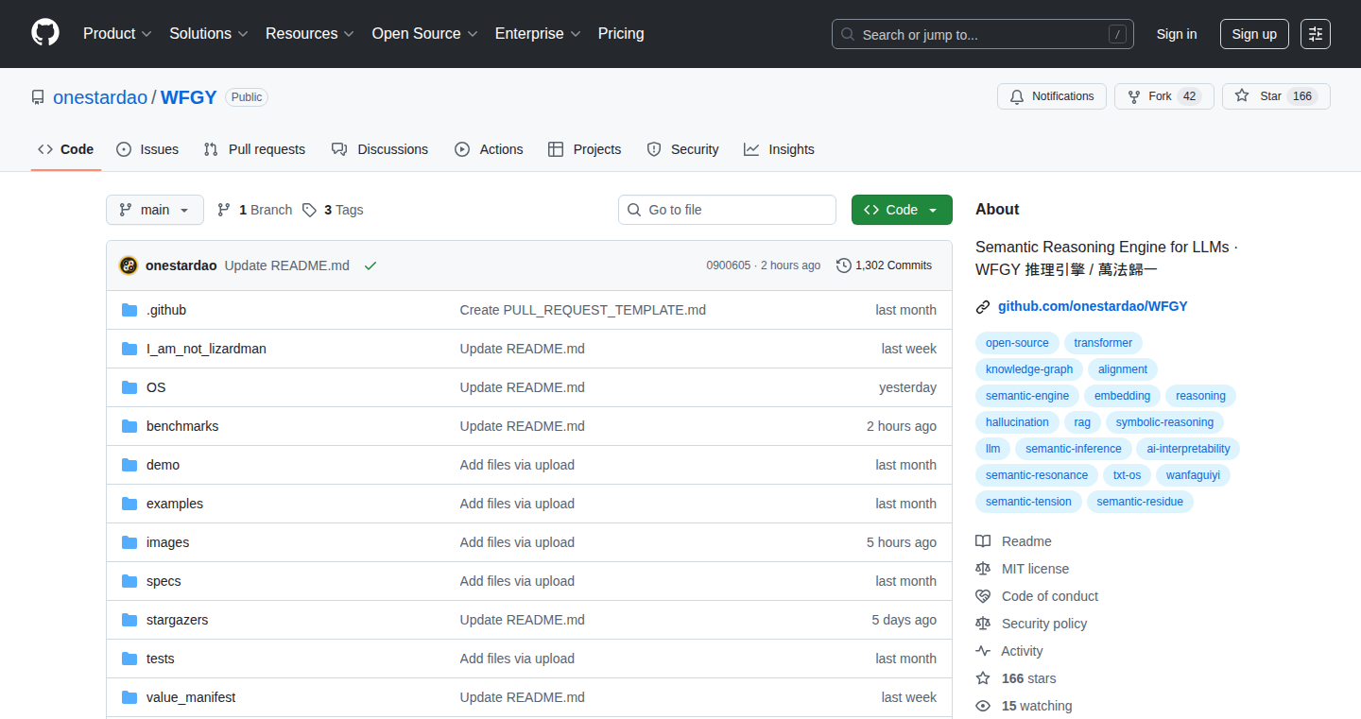The height and width of the screenshot is (719, 1361).
Task: Open the Security tab
Action: pyautogui.click(x=682, y=149)
